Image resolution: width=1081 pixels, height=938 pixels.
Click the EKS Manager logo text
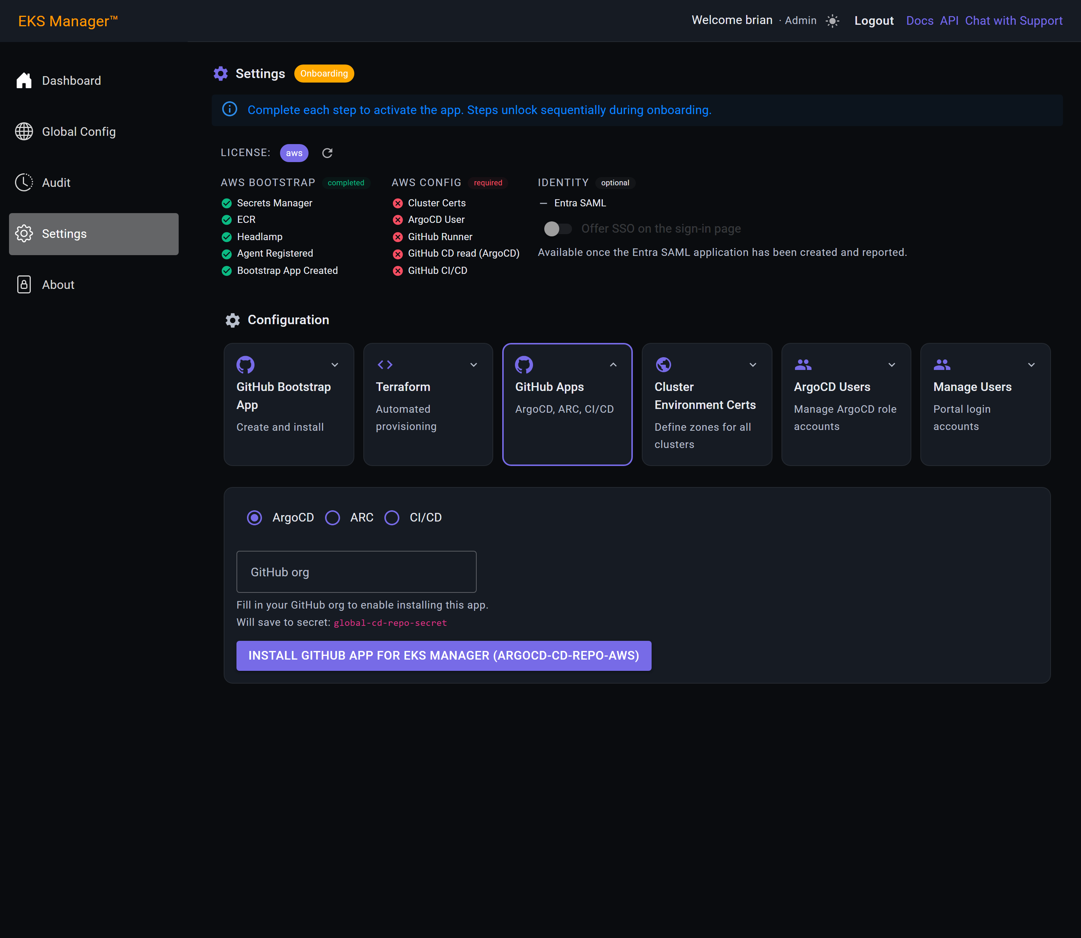click(68, 21)
